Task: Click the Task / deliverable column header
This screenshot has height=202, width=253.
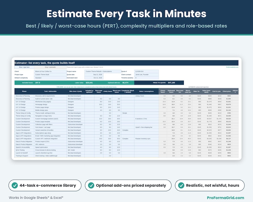Action: click(x=50, y=91)
